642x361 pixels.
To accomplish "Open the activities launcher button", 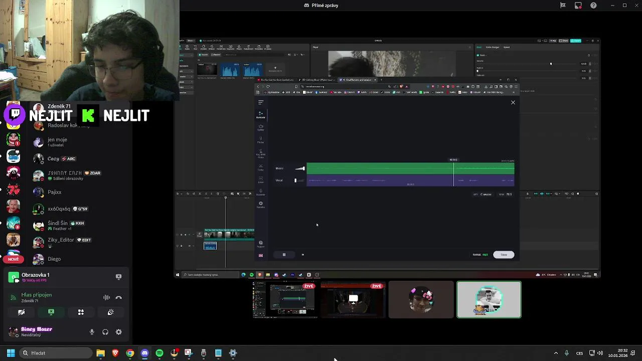I will [x=81, y=312].
